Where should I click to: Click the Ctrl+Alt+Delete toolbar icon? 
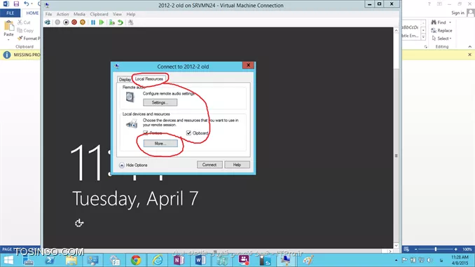(x=47, y=22)
